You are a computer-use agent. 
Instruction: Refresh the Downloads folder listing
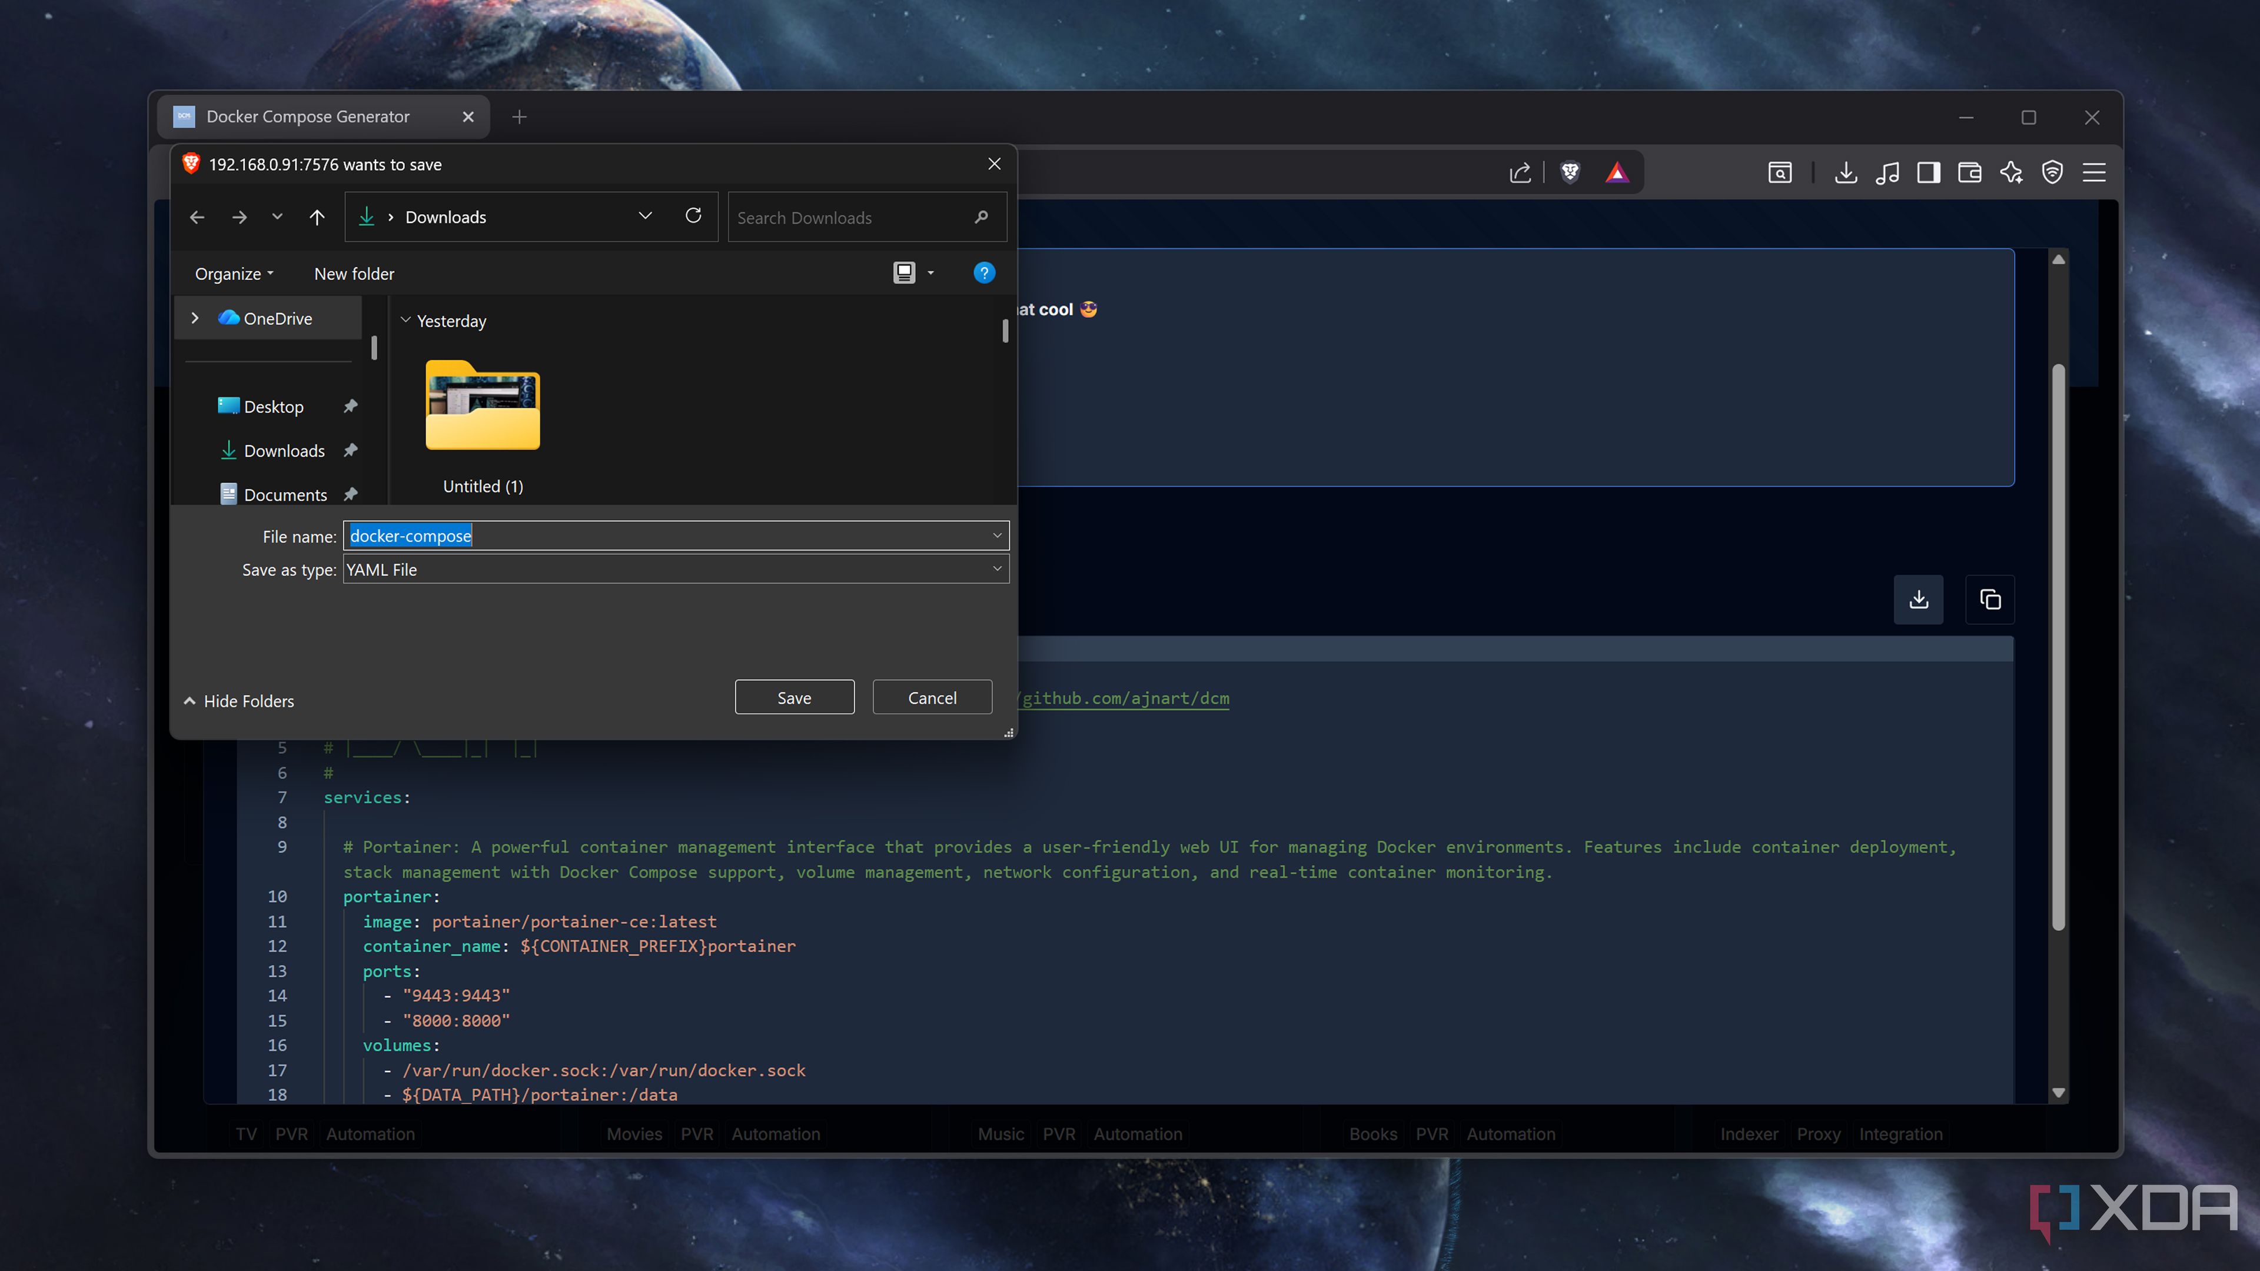point(693,216)
